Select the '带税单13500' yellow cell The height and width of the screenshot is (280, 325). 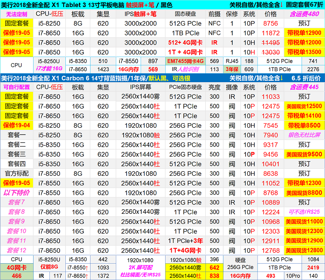point(304,52)
